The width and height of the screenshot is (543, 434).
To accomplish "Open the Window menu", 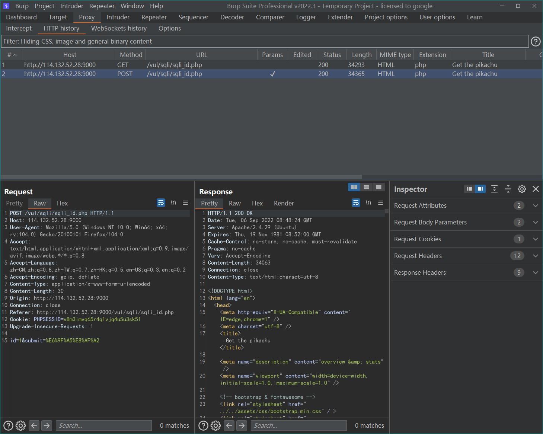I will click(132, 6).
